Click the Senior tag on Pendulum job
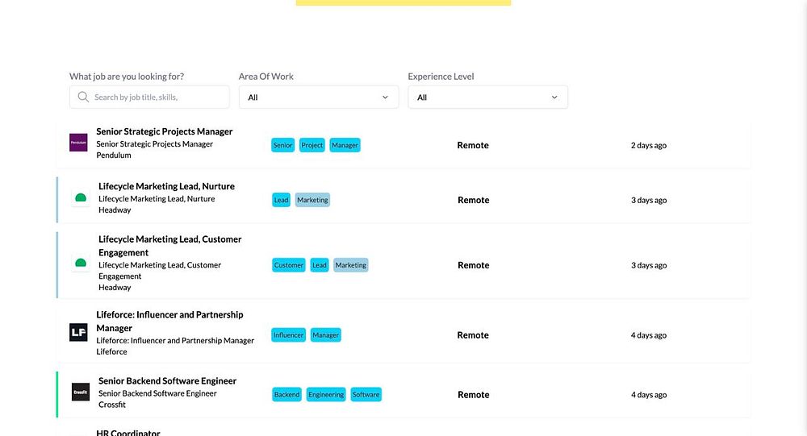This screenshot has width=807, height=436. [x=282, y=145]
